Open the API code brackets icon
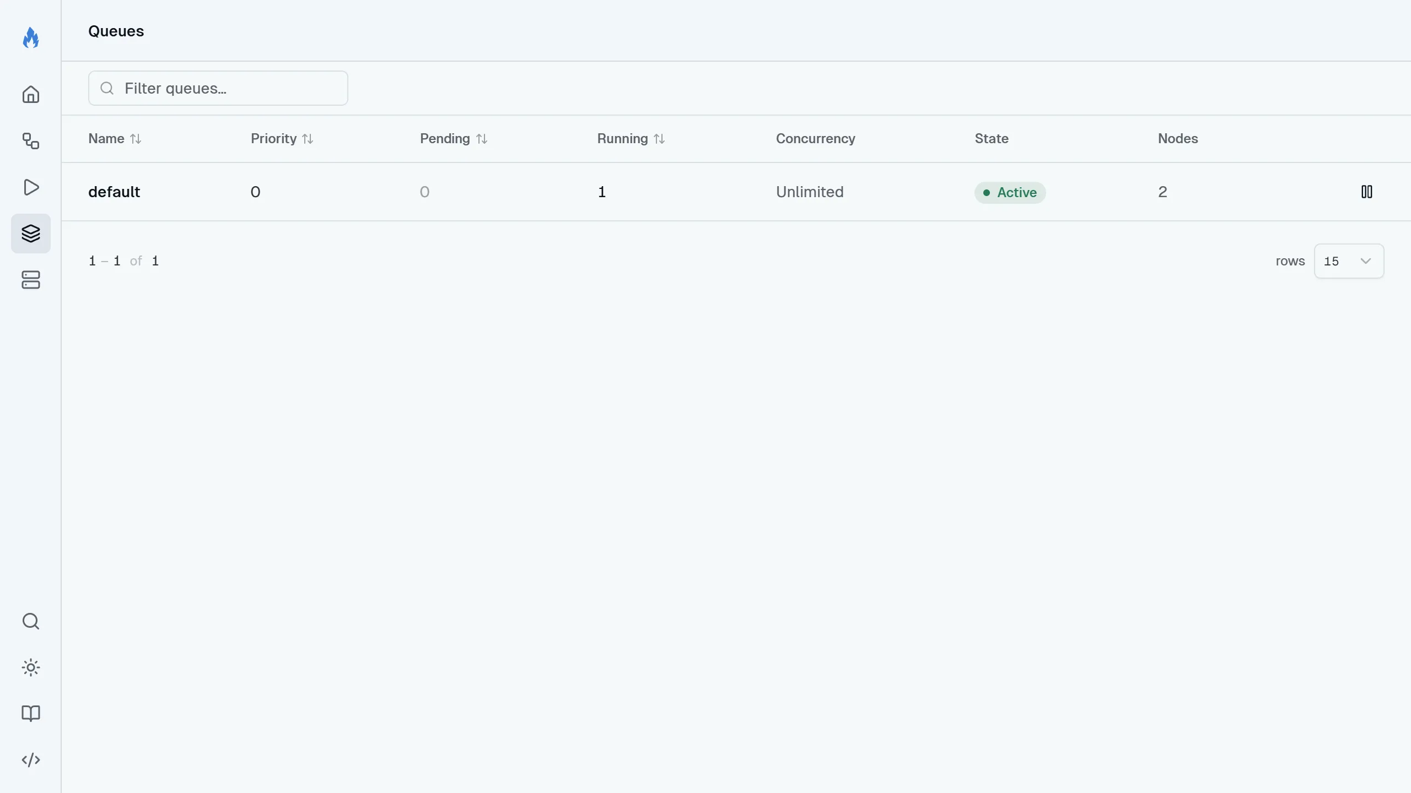The image size is (1411, 793). coord(31,760)
